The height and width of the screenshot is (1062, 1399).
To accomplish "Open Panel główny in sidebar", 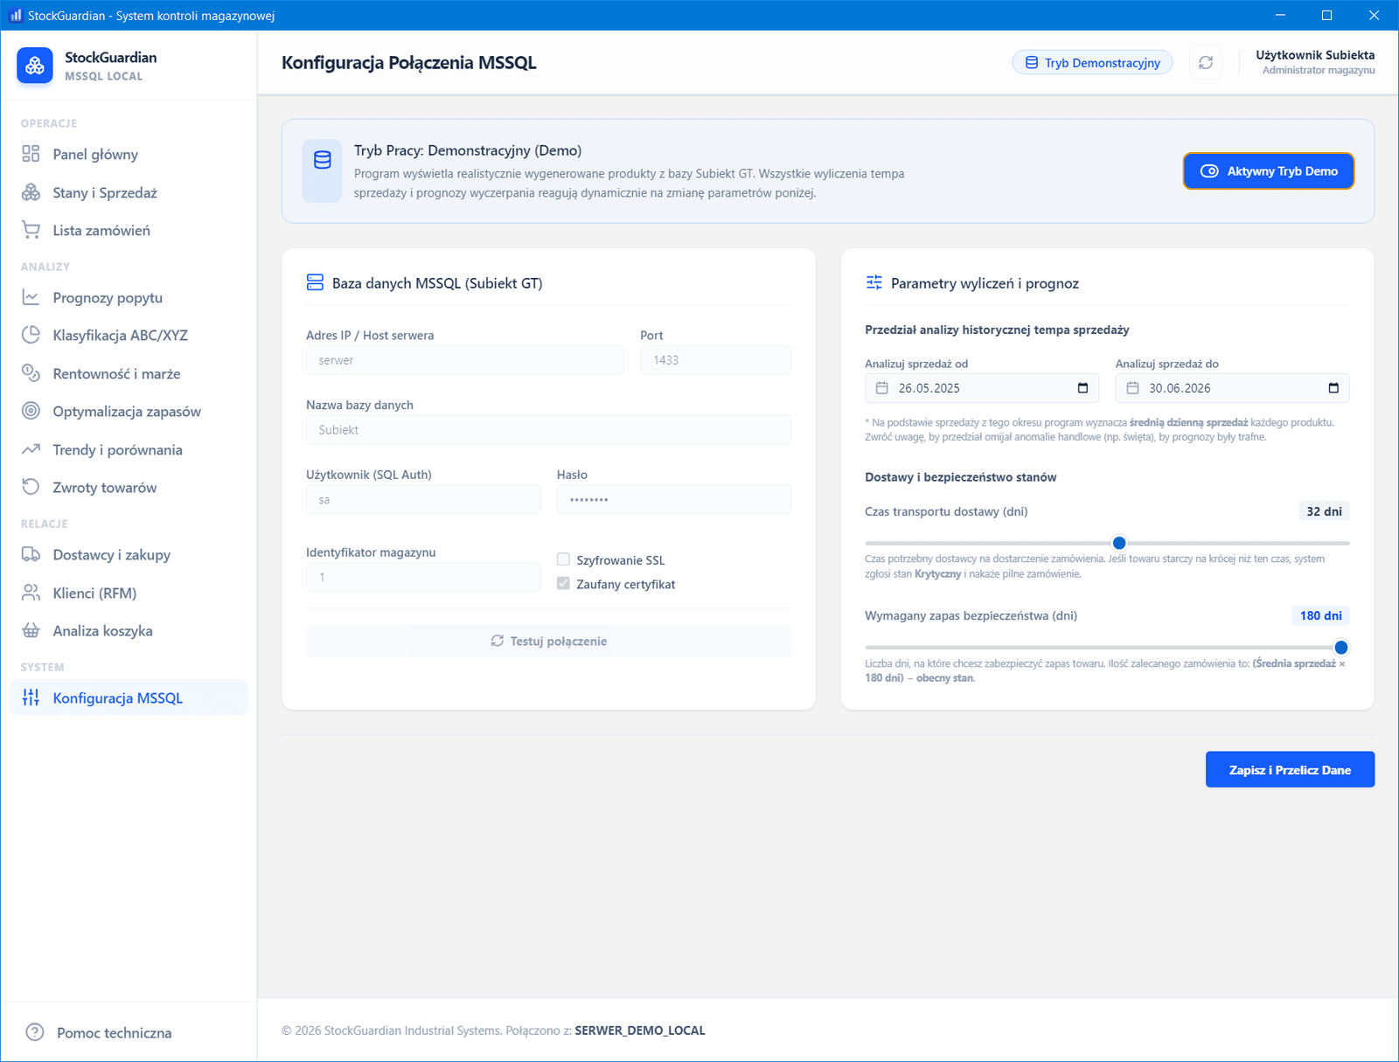I will click(129, 154).
